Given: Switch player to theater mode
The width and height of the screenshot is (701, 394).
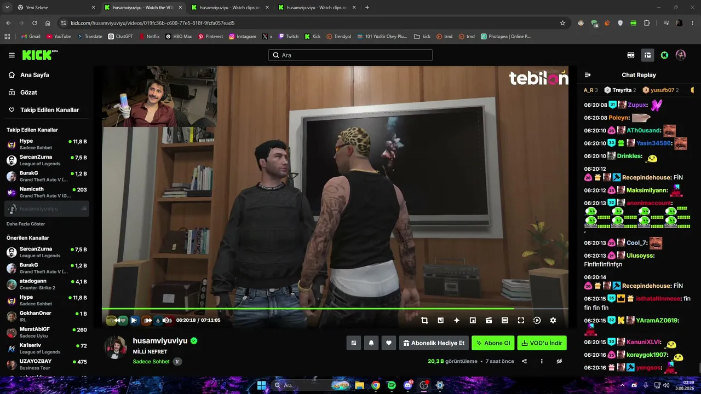Looking at the screenshot, I should (x=505, y=321).
